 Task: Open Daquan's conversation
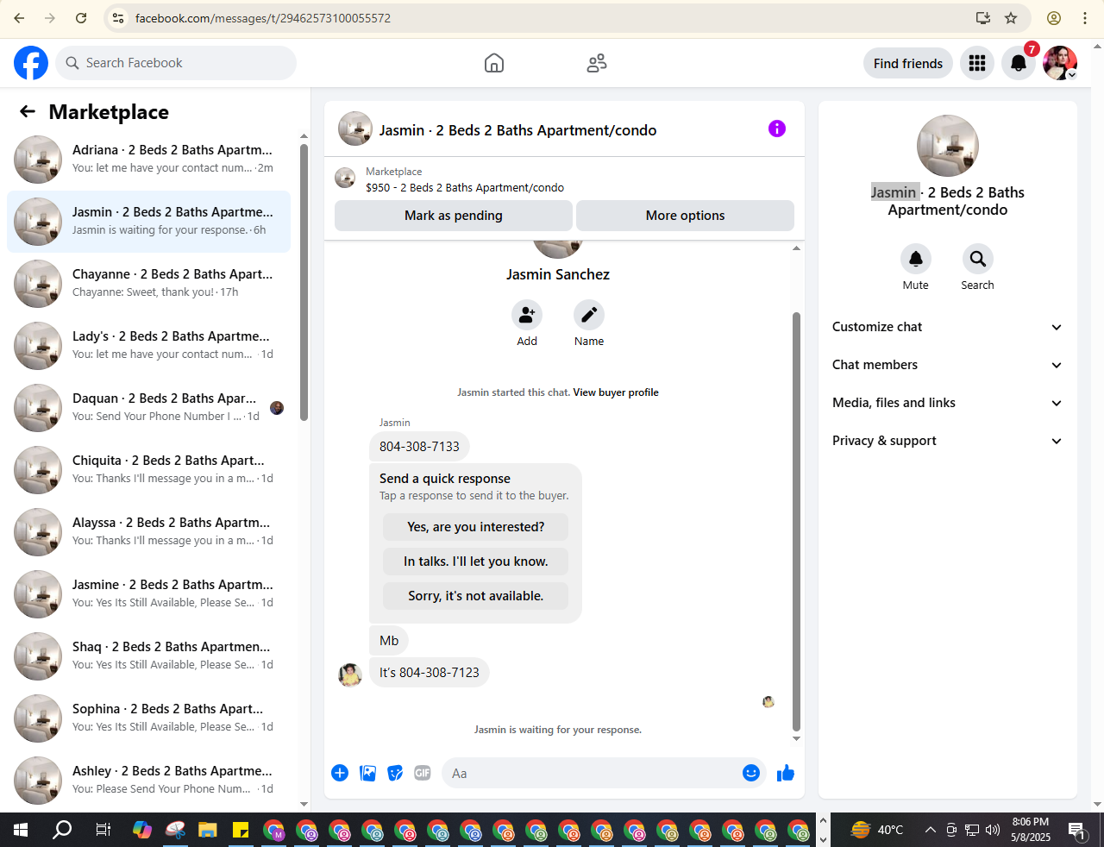click(148, 408)
